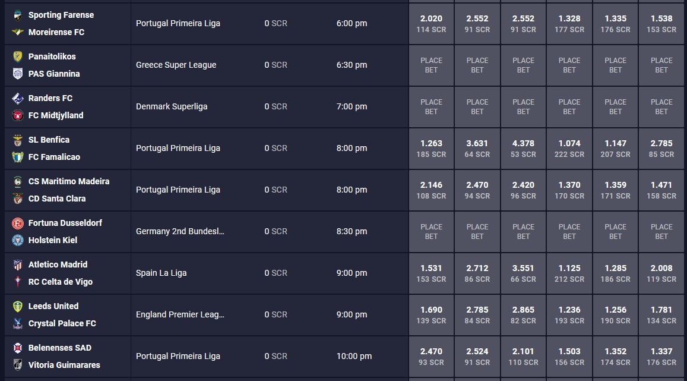Screen dimensions: 687x381
Task: Click the Atletico Madrid crest
Action: [x=18, y=265]
